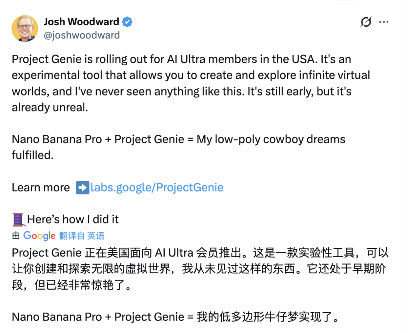Click the Google logo in translation line
408x333 pixels.
coord(39,236)
